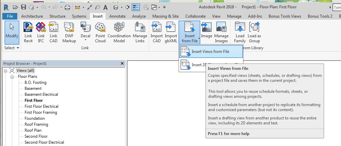Collapse the Views (all) tree node

coord(5,71)
